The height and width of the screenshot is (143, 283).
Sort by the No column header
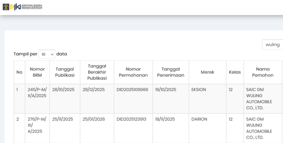coord(19,72)
